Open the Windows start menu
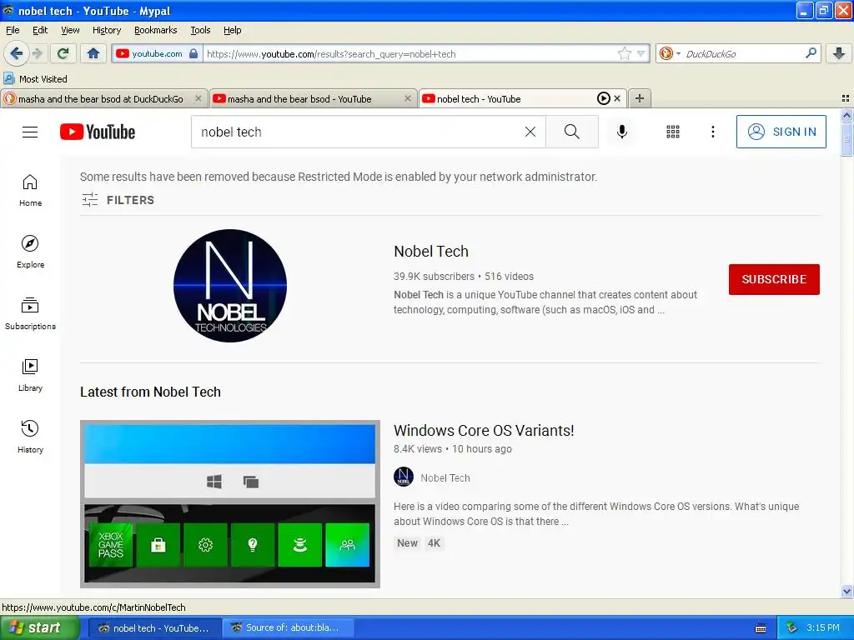This screenshot has width=854, height=640. [39, 628]
